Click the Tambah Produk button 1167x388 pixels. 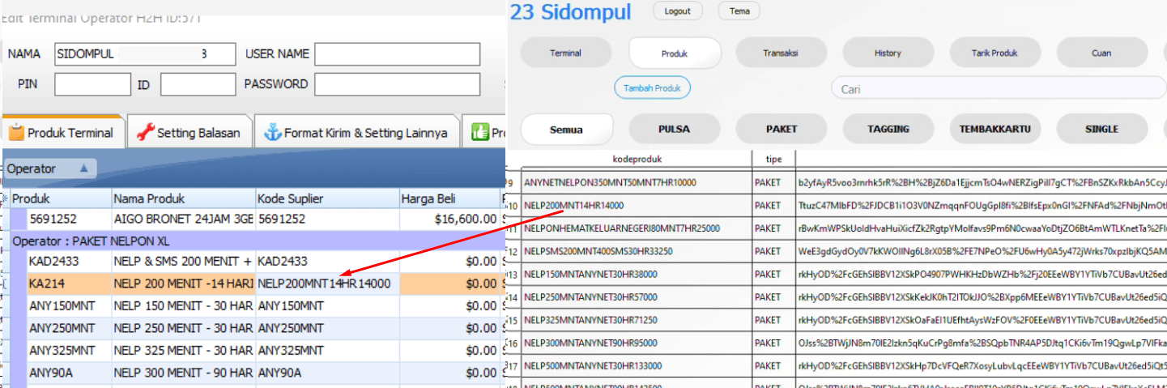tap(652, 87)
